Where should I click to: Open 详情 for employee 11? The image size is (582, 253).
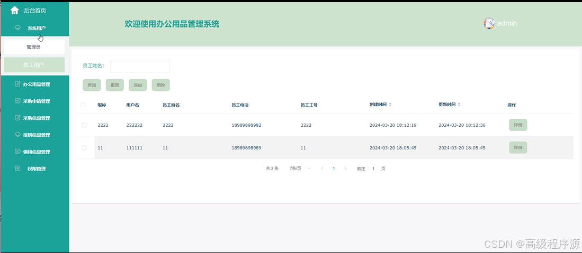tap(518, 147)
